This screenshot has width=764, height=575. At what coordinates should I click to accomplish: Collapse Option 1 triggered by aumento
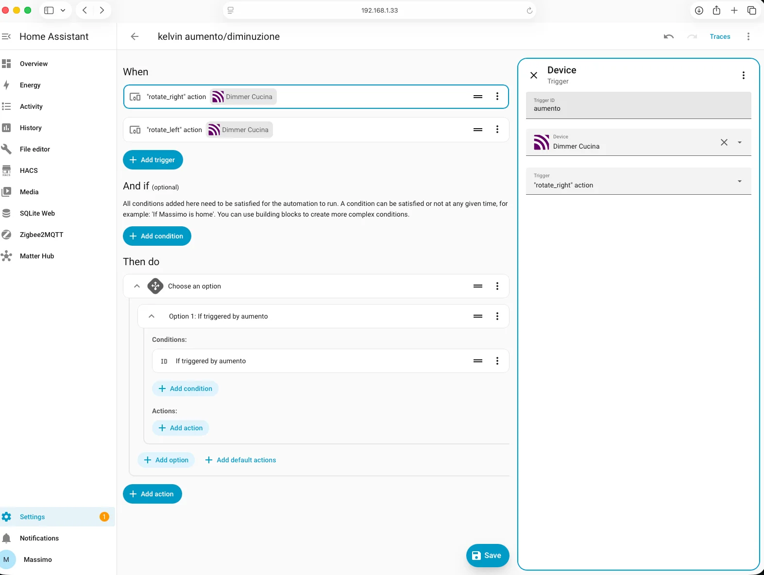pyautogui.click(x=152, y=316)
